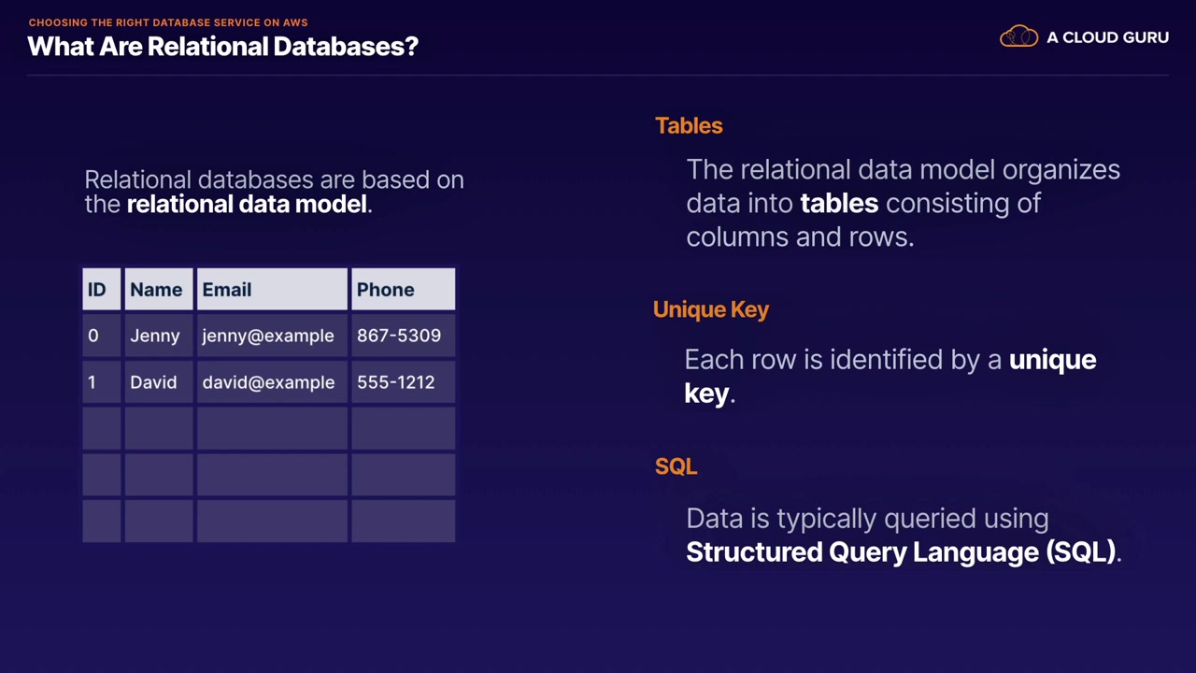Image resolution: width=1196 pixels, height=673 pixels.
Task: Click the A Cloud Guru cloud logo icon
Action: (x=1018, y=37)
